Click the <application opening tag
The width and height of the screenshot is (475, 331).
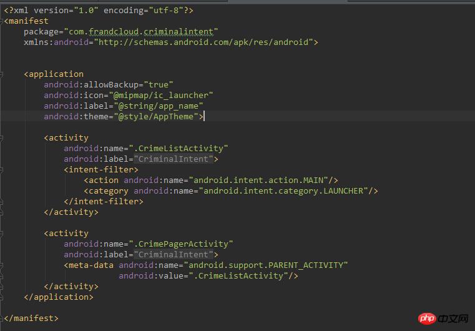click(x=54, y=74)
